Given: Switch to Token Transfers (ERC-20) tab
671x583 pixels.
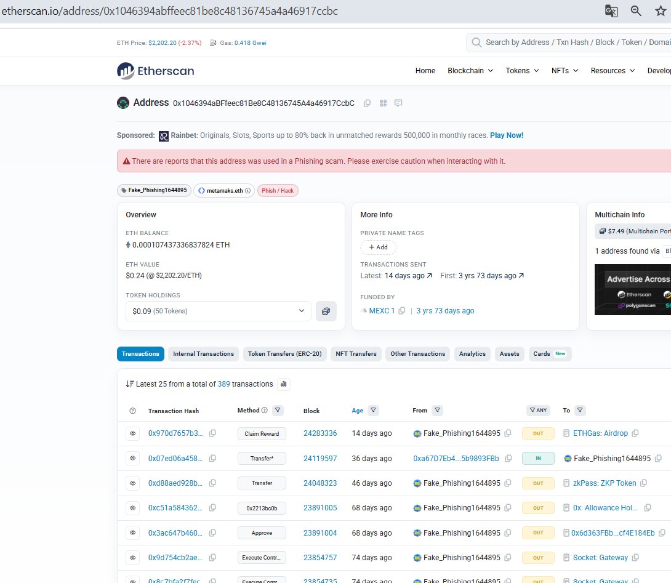Looking at the screenshot, I should coord(284,354).
